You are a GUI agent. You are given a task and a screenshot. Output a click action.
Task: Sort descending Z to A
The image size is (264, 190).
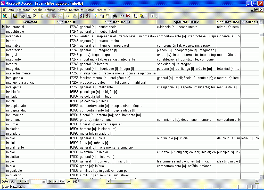tap(88, 16)
